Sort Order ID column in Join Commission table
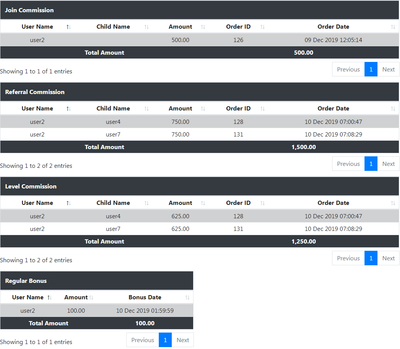 tap(262, 26)
